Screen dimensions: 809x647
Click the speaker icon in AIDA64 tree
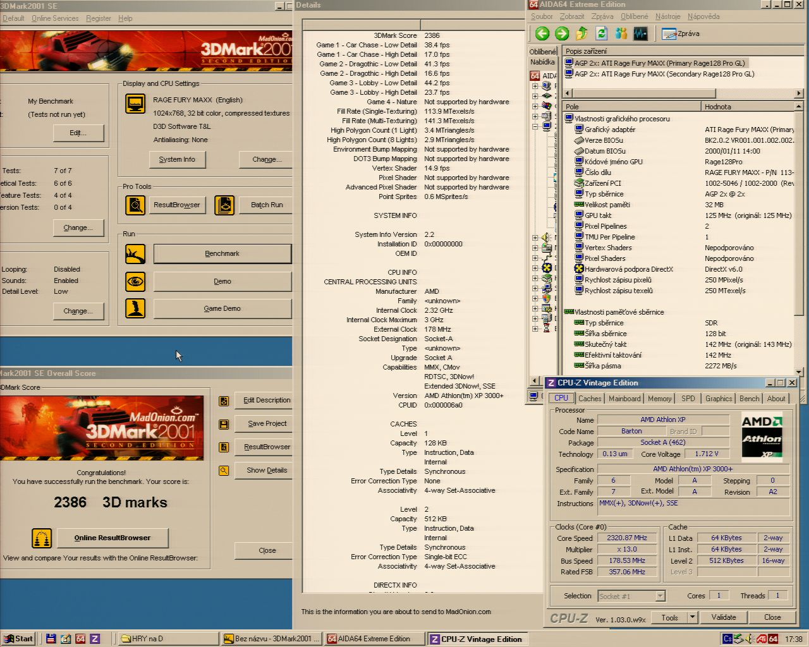tap(547, 238)
